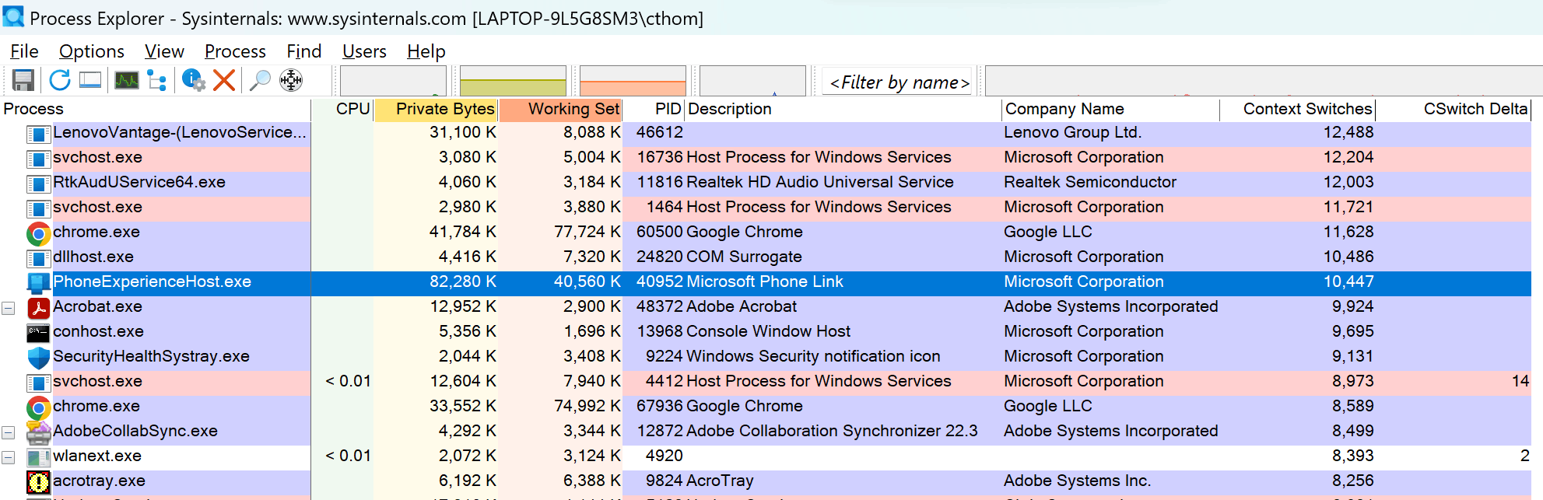This screenshot has height=500, width=1543.
Task: Kill process with the red X icon
Action: coord(224,80)
